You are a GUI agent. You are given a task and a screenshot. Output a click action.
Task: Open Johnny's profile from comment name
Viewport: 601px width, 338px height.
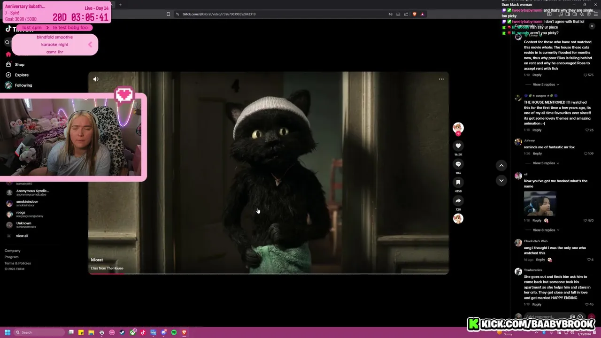point(529,140)
